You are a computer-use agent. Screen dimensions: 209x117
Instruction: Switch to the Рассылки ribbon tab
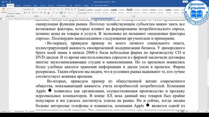coord(51,6)
